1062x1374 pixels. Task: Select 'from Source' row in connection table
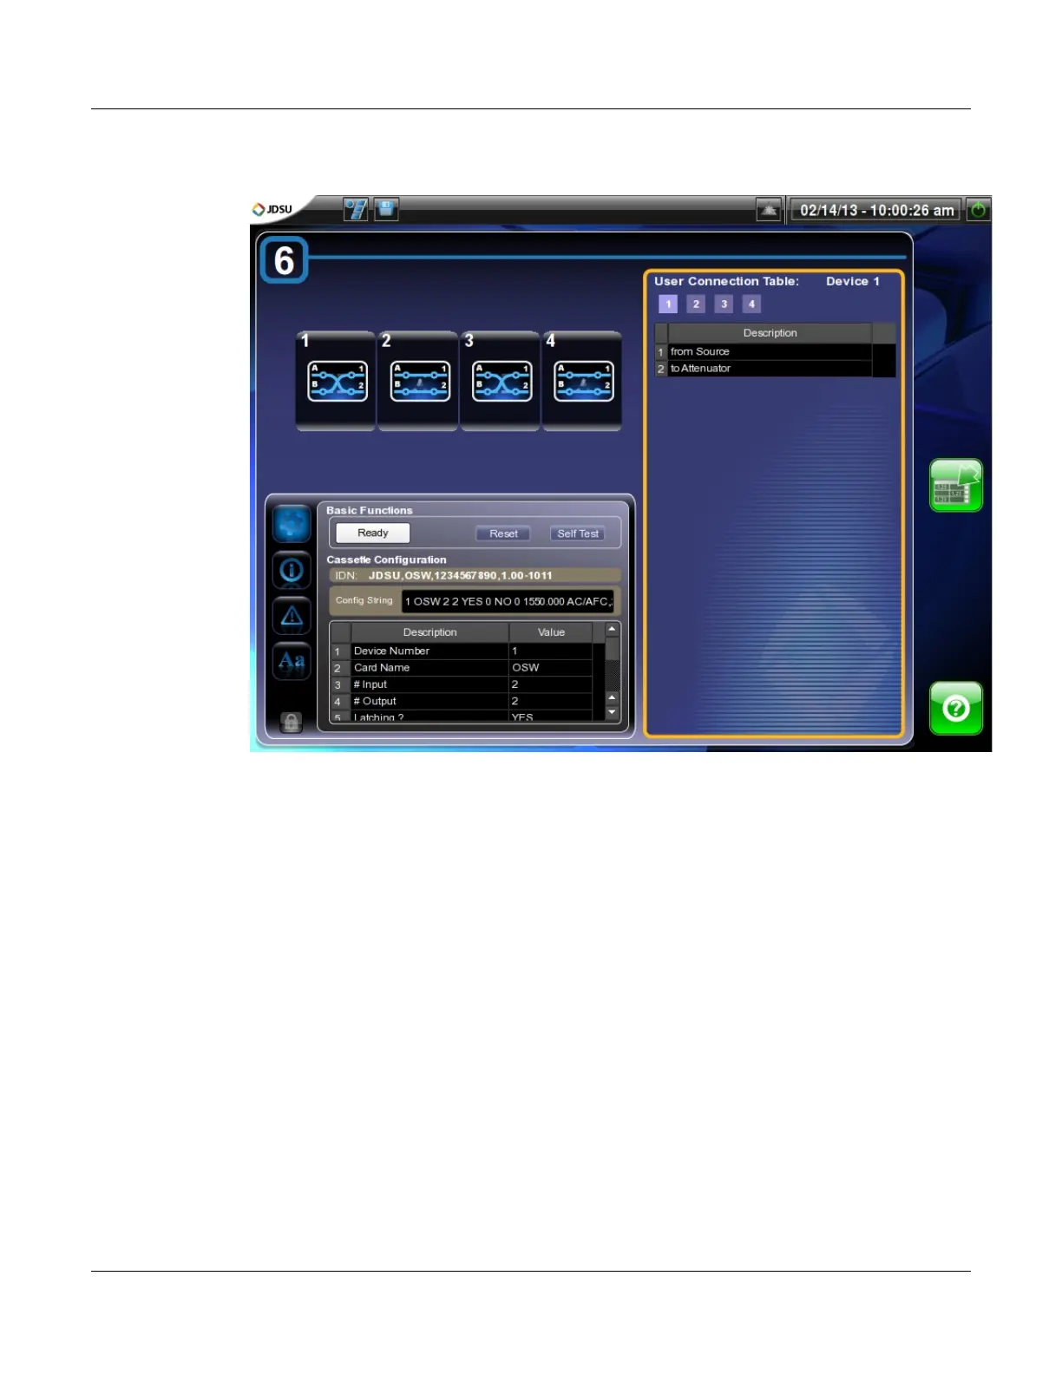(764, 351)
